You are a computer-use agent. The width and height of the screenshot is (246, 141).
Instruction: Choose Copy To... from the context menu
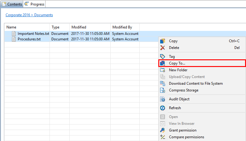(177, 63)
